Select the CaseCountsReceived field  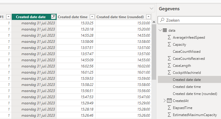click(x=189, y=59)
